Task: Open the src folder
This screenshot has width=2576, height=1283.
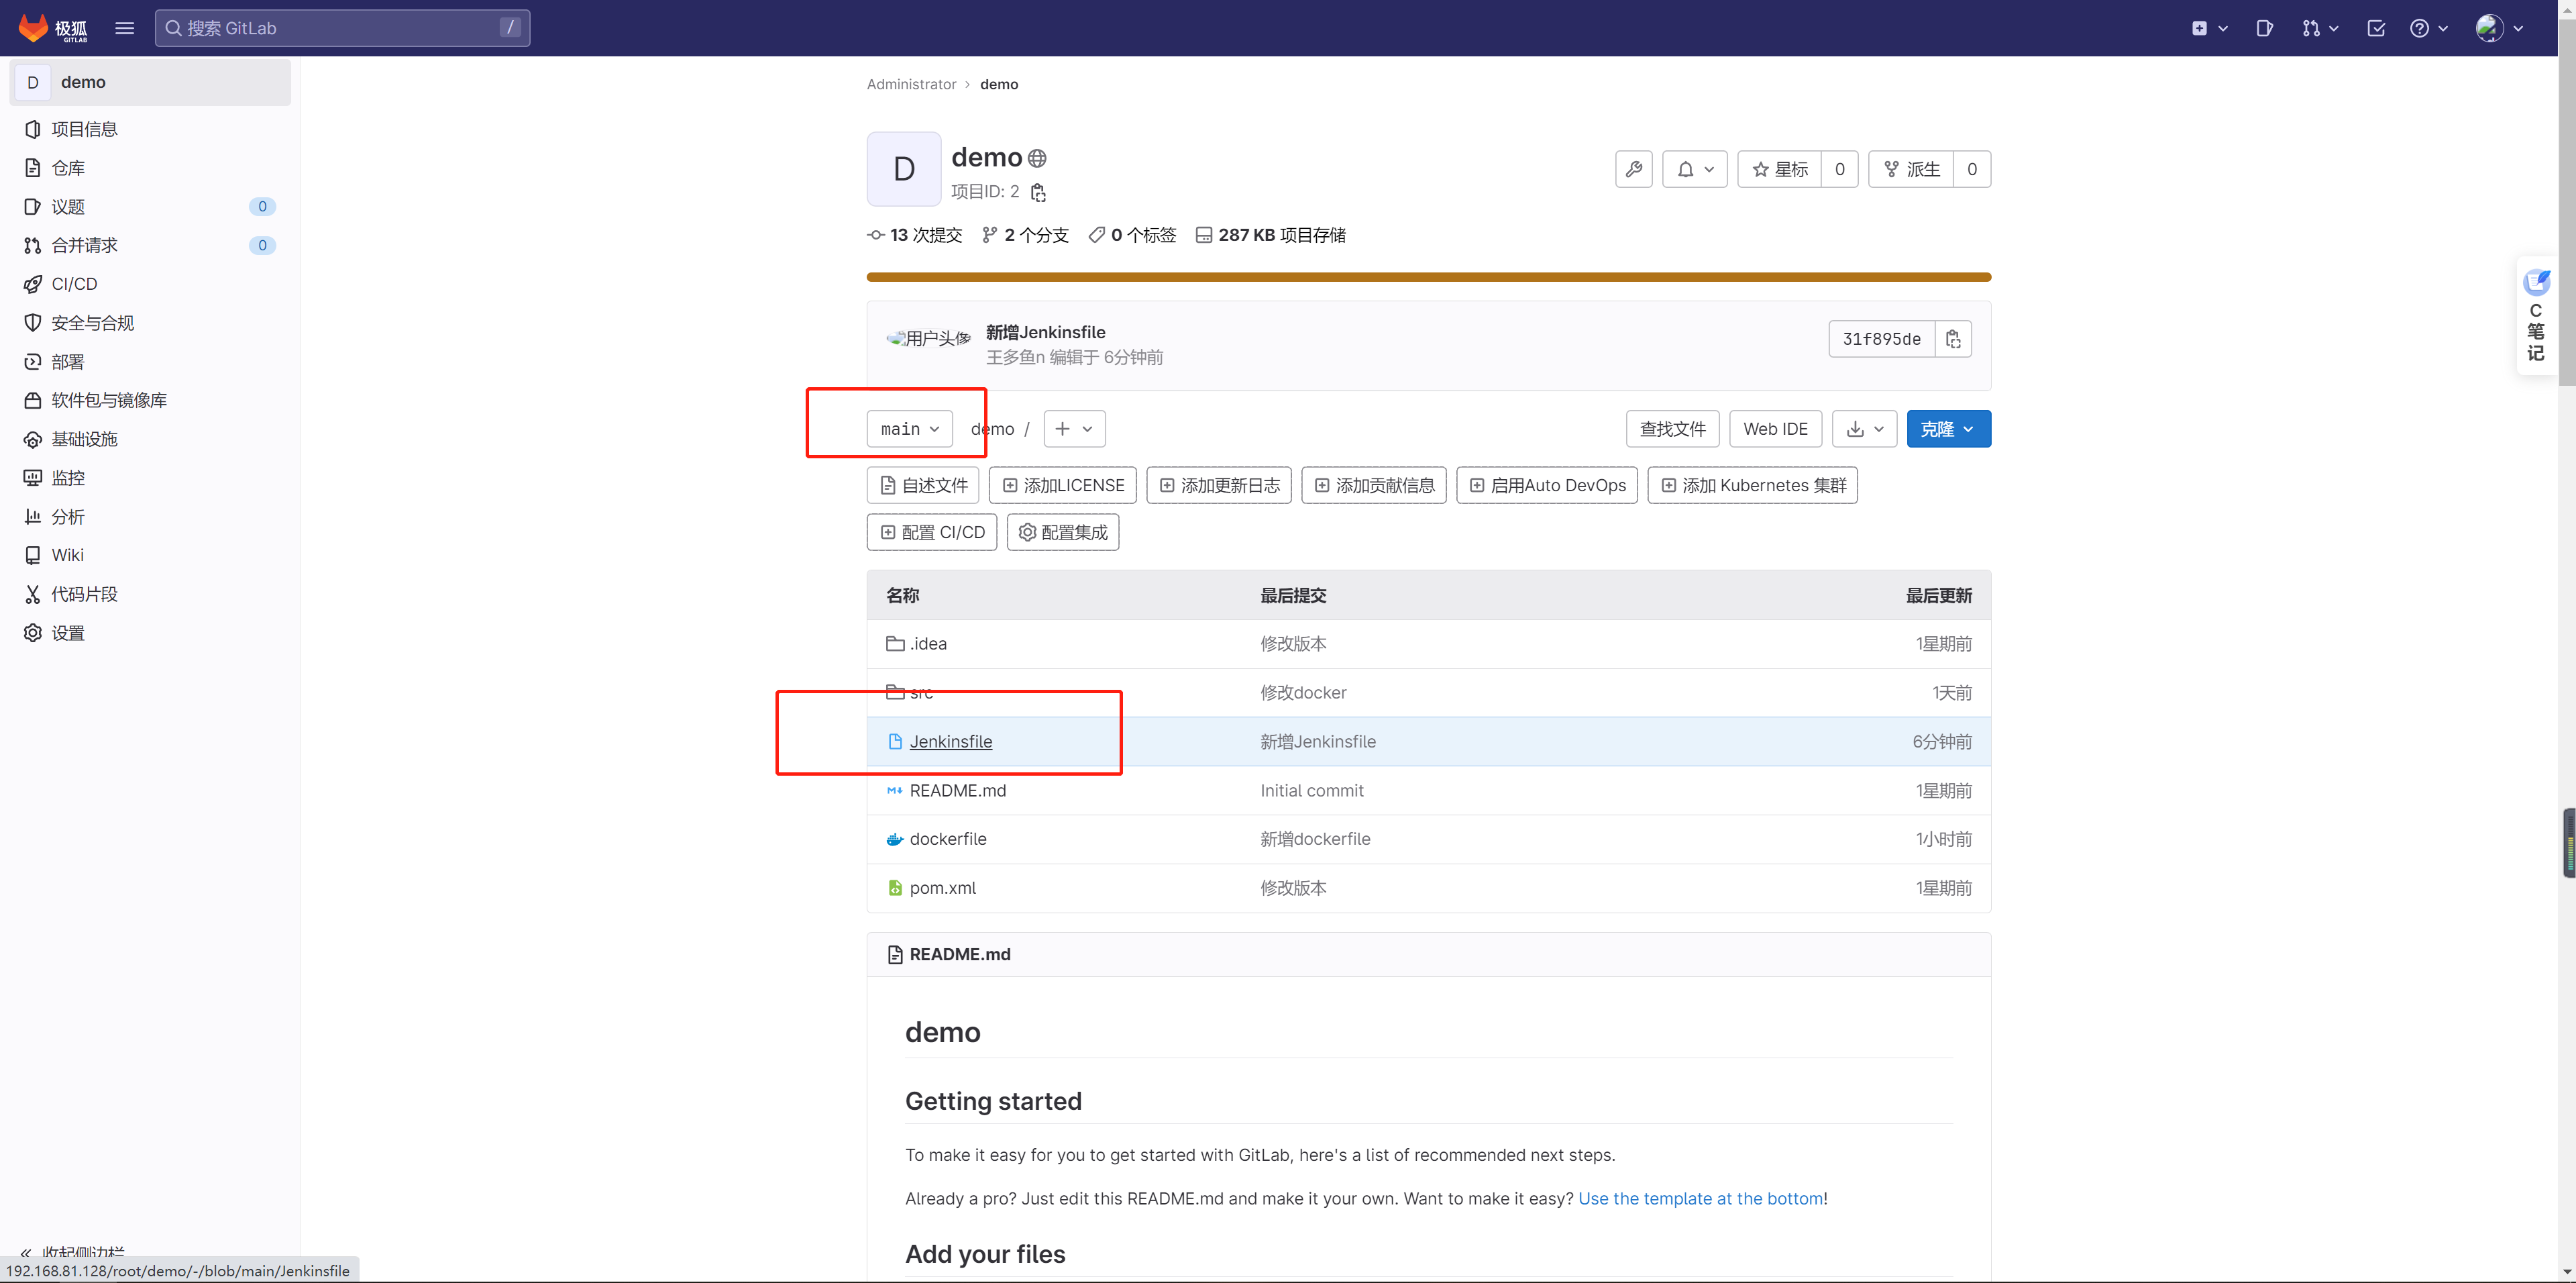Action: (921, 693)
